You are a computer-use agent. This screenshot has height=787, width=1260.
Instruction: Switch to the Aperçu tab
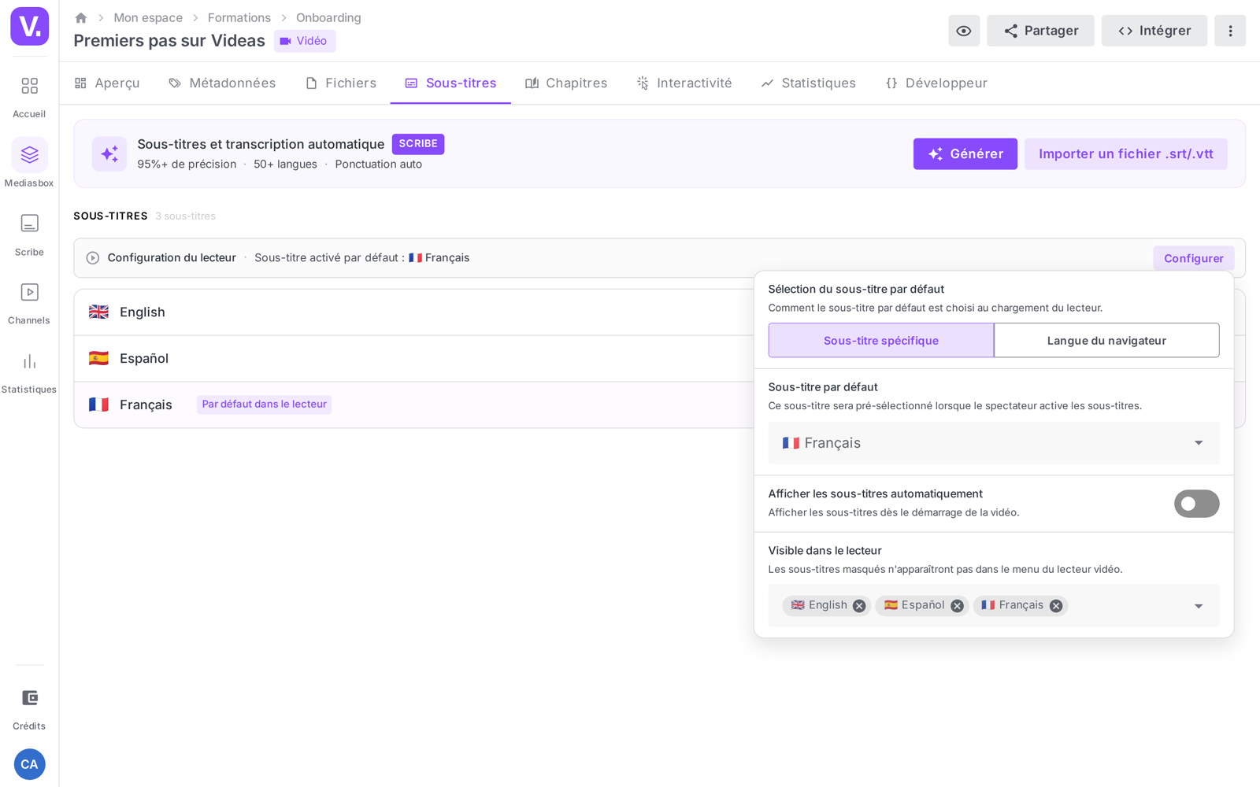point(107,83)
